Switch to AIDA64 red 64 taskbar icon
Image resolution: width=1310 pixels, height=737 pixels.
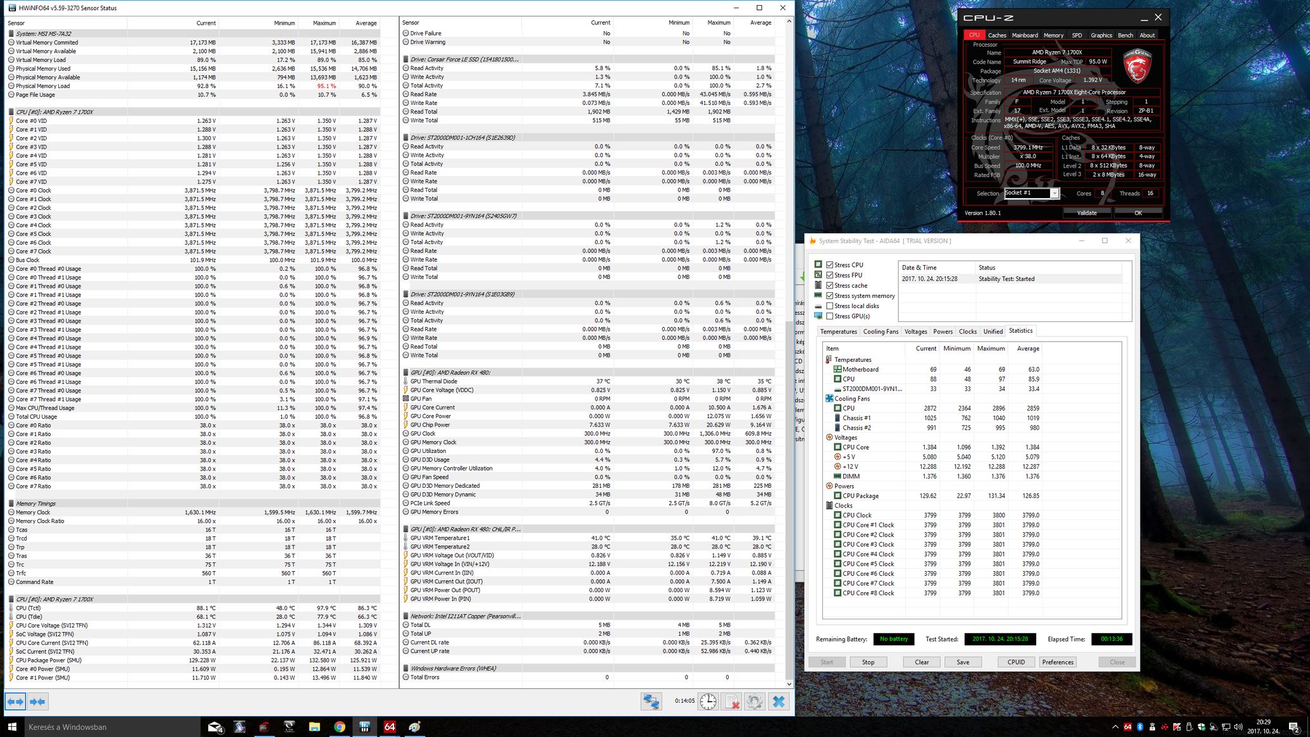click(390, 727)
